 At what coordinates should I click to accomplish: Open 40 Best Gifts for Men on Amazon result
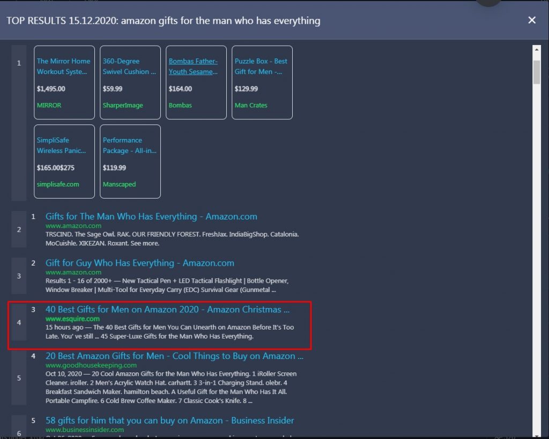coord(167,309)
